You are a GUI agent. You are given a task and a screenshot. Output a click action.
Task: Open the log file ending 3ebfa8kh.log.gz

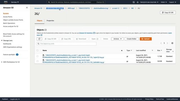tap(73, 61)
